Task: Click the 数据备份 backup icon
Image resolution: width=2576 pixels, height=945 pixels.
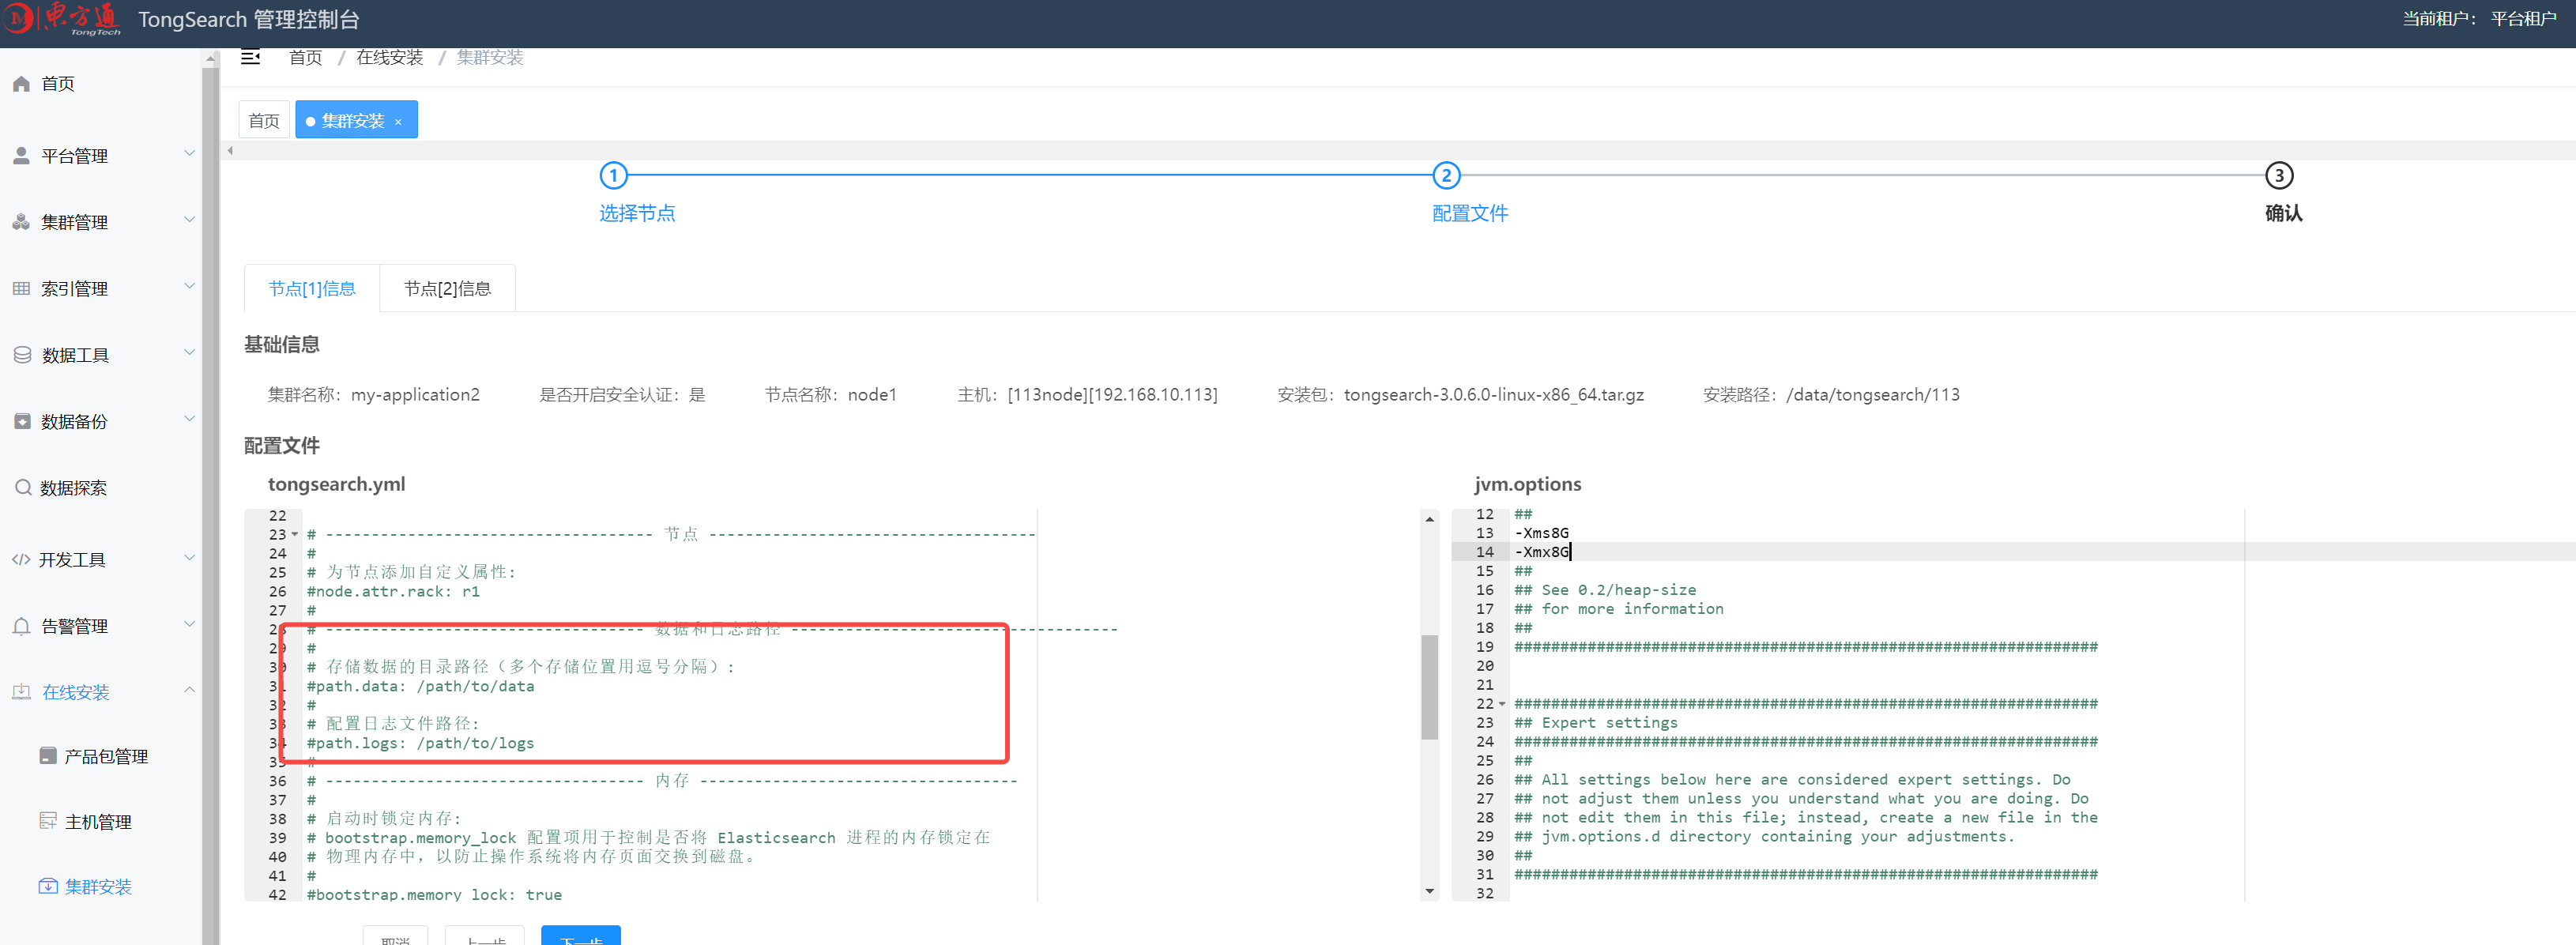Action: 22,421
